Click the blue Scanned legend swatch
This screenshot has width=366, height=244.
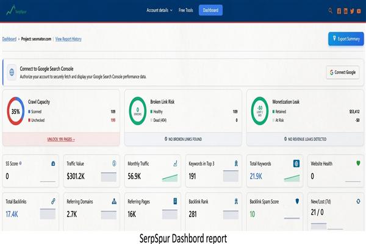point(29,112)
